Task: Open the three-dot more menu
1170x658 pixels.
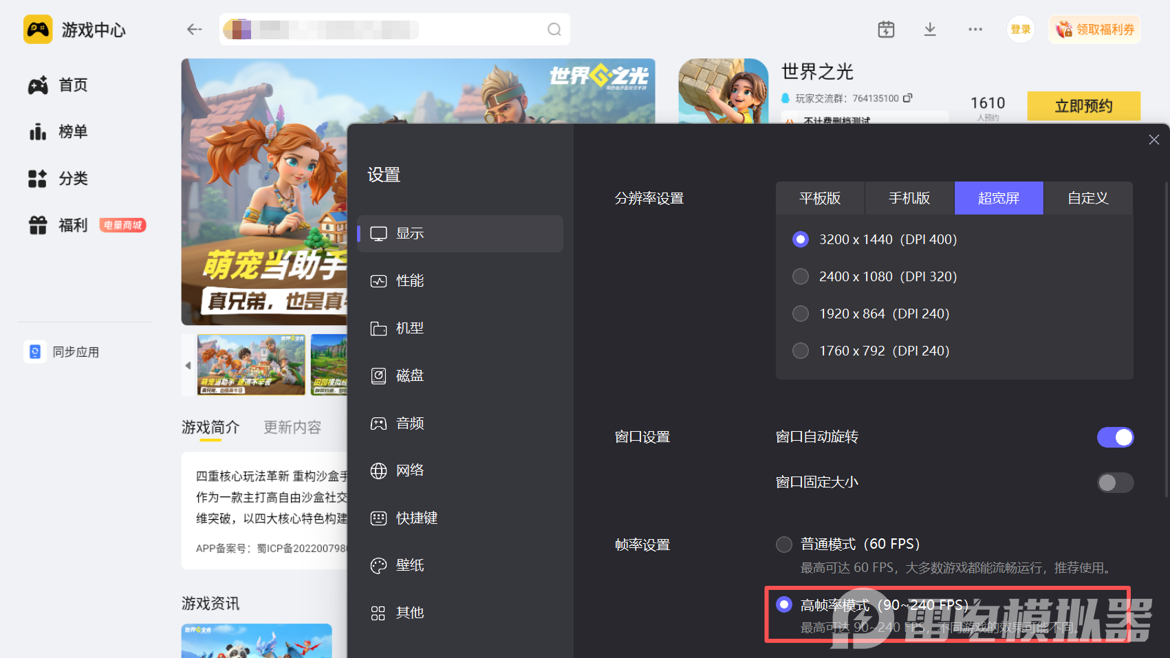Action: pyautogui.click(x=975, y=30)
